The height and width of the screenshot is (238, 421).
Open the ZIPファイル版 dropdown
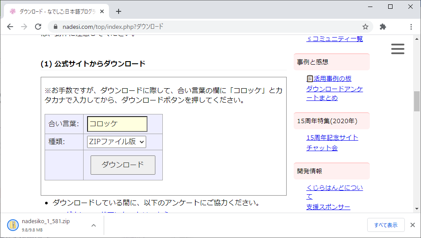point(116,141)
